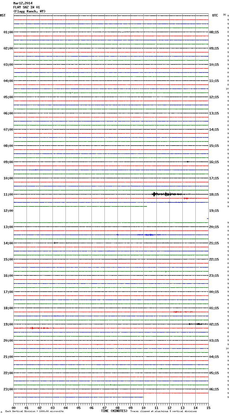The image size is (230, 415).
Task: Click the "09:15" UTC time label
Action: click(x=214, y=48)
